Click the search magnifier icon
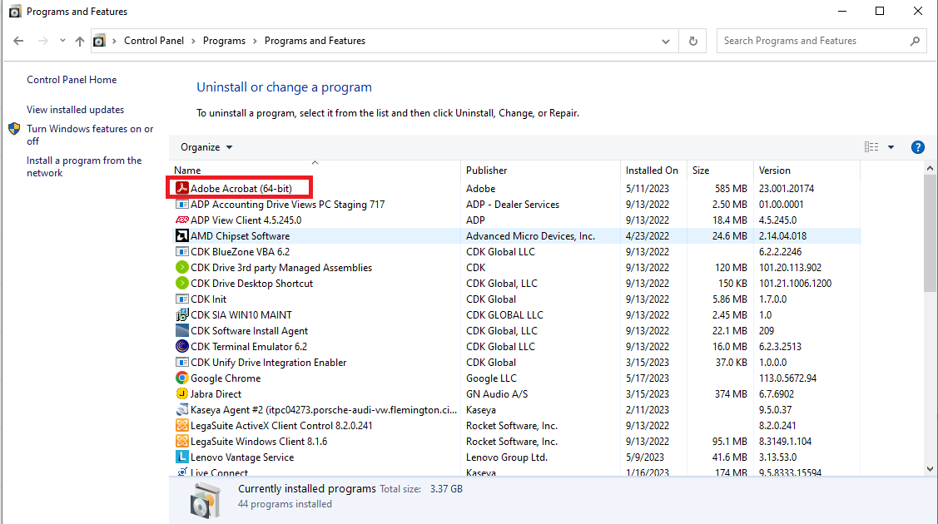The width and height of the screenshot is (938, 524). (915, 41)
